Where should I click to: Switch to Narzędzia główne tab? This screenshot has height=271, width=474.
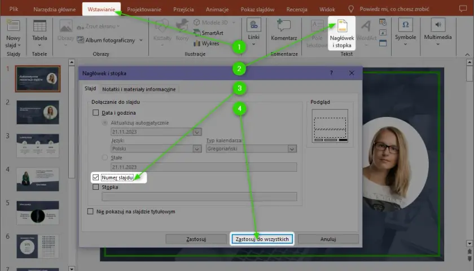click(54, 10)
